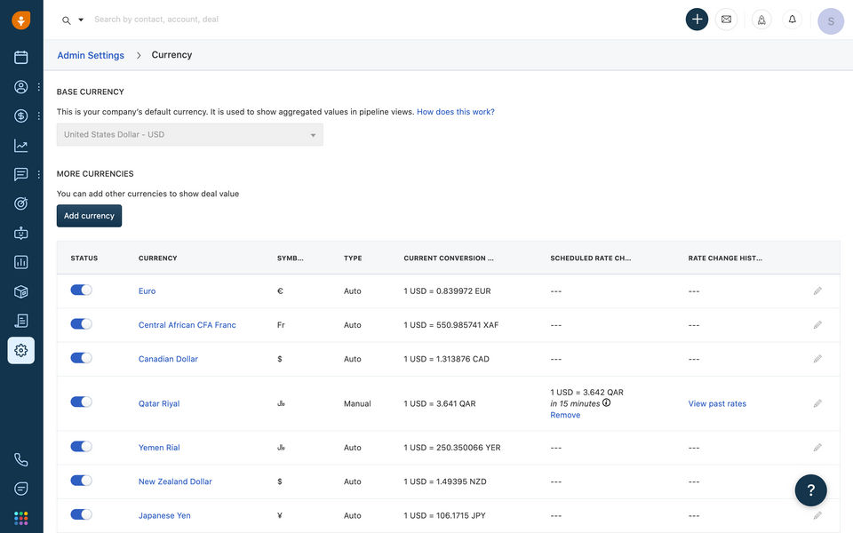Click the edit pencil for Euro row

click(x=817, y=290)
